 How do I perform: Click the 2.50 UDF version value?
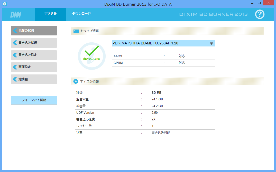tap(154, 112)
